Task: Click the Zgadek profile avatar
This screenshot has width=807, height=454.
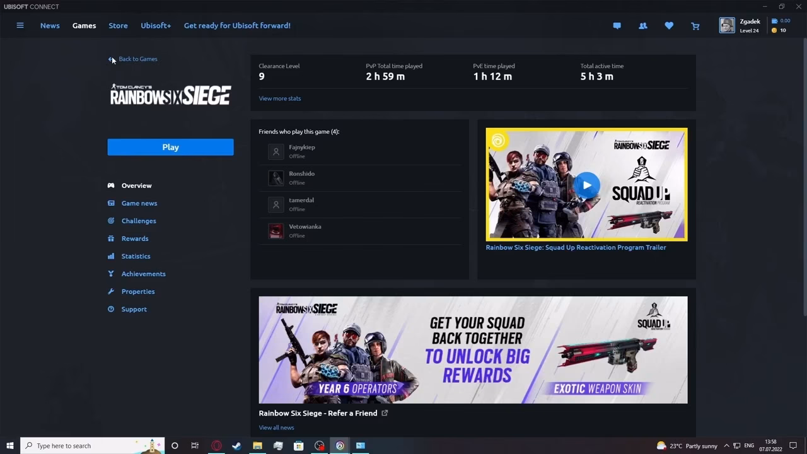Action: [727, 25]
